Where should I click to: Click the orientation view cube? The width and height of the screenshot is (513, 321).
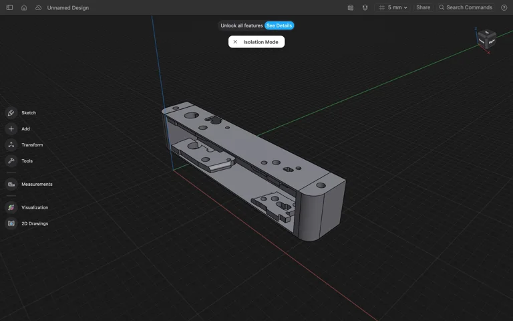[486, 39]
